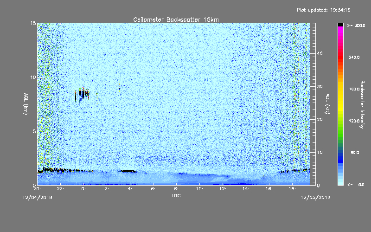Screen dimensions: 371x232
Task: Click the "UTC" x-axis label
Action: (x=176, y=195)
